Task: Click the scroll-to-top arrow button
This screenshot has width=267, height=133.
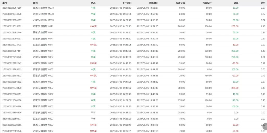Action: coord(265,127)
